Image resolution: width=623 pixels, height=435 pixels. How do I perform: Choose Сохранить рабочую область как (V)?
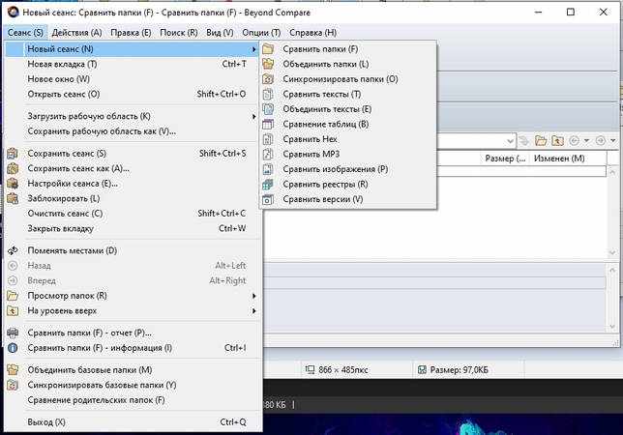[133, 131]
